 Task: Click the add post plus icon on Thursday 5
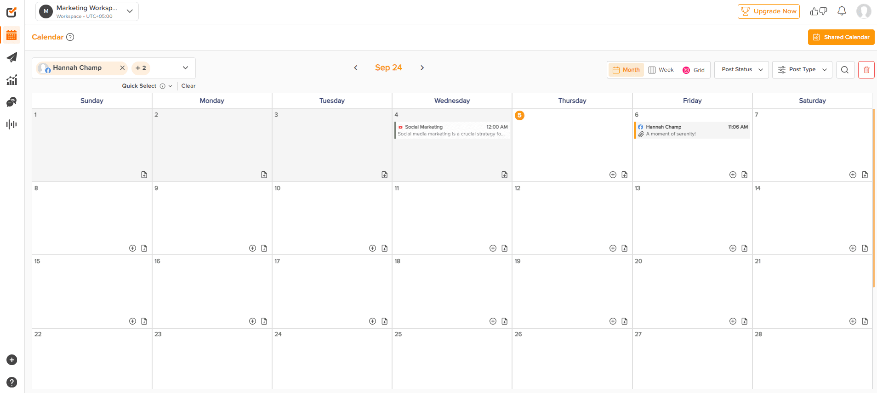[613, 174]
